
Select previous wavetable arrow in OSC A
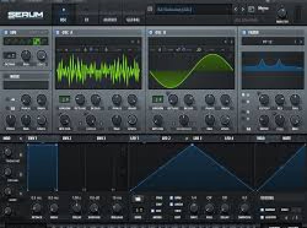pyautogui.click(x=133, y=42)
